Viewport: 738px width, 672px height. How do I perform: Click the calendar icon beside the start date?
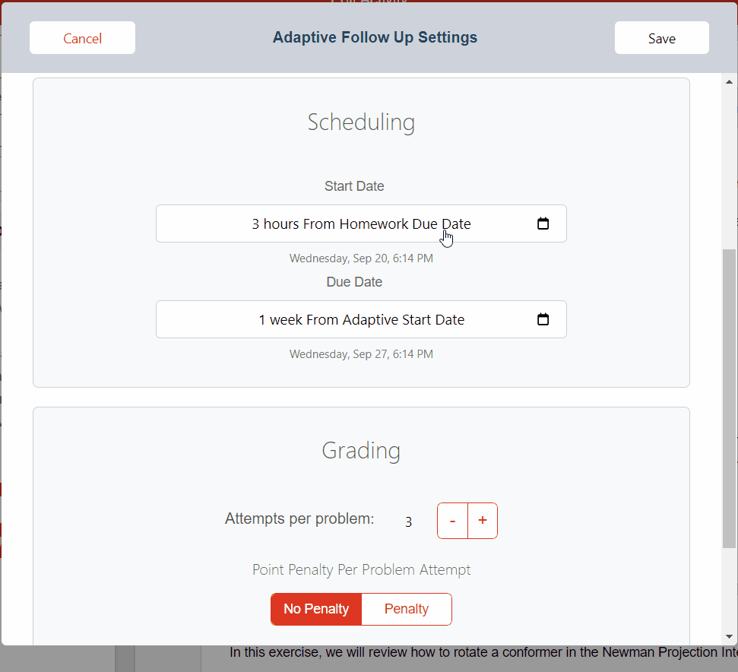tap(543, 223)
